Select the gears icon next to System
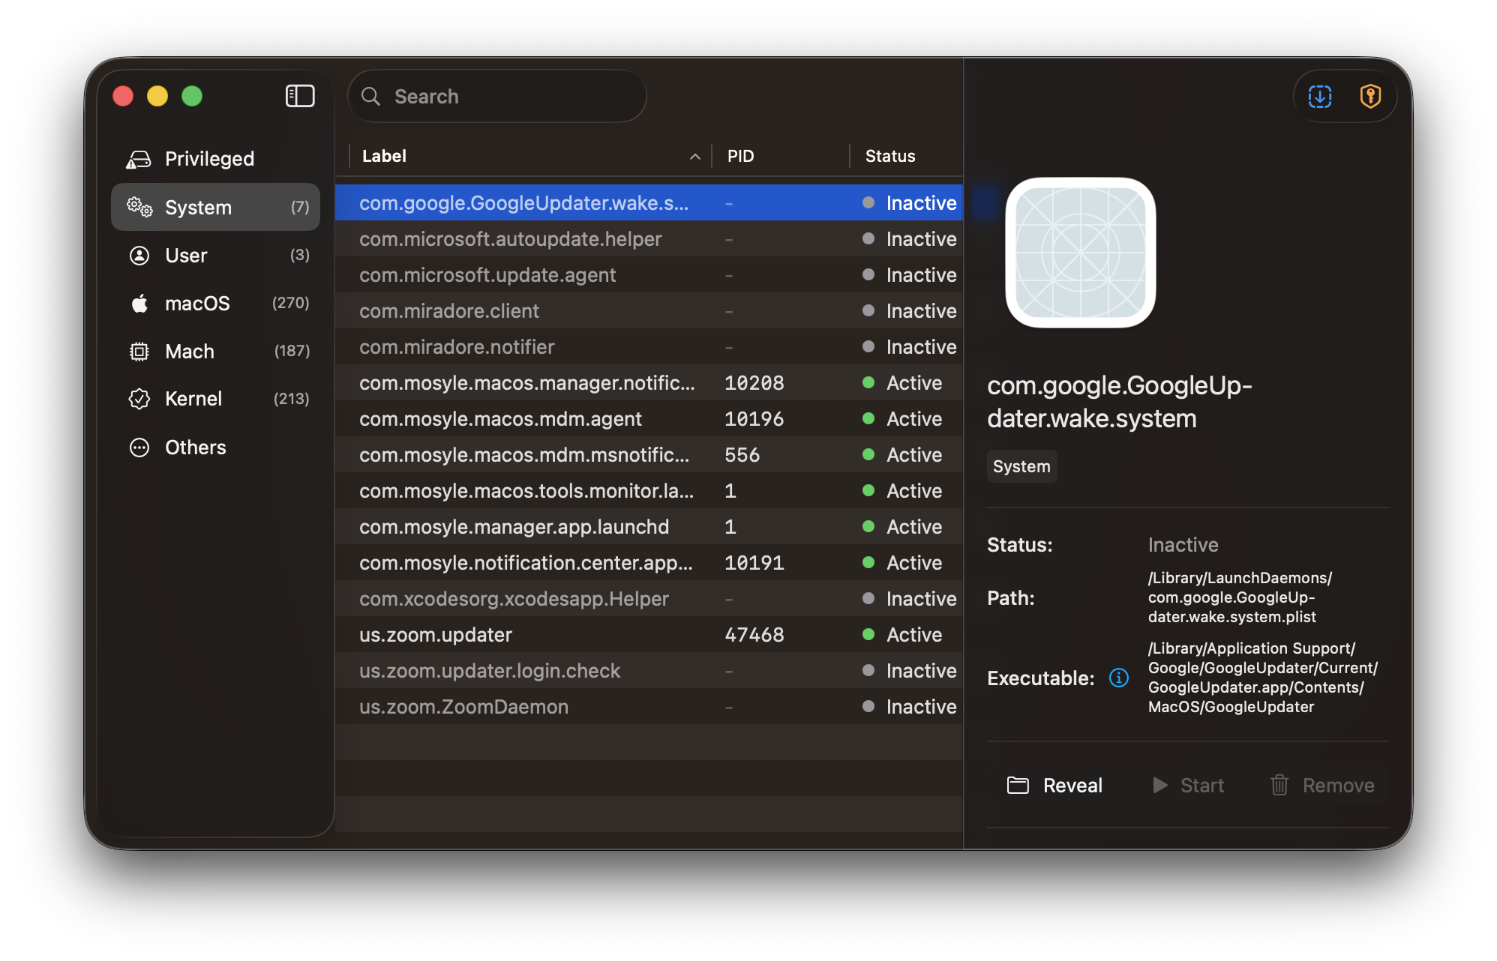The width and height of the screenshot is (1497, 961). point(139,207)
